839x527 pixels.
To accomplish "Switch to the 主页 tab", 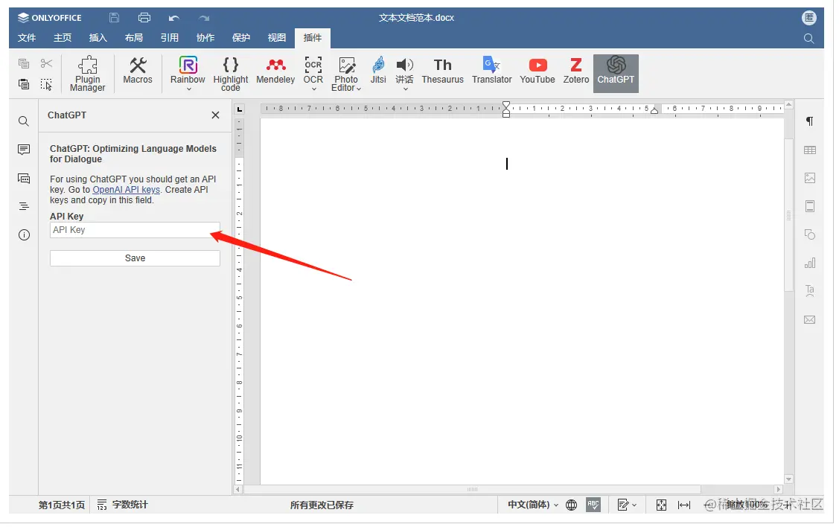I will (62, 37).
